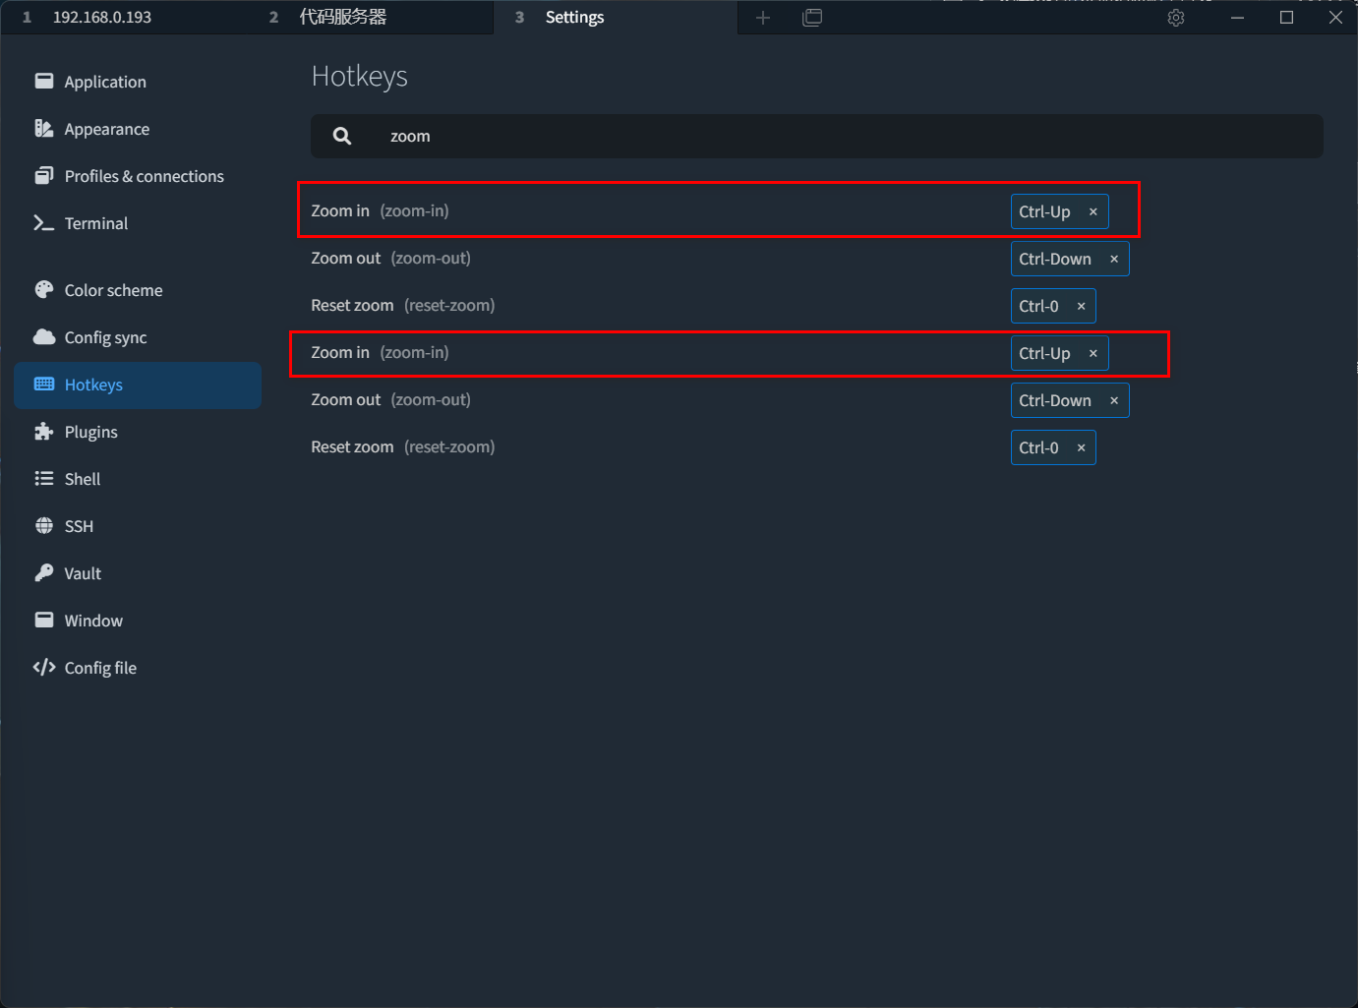Viewport: 1358px width, 1008px height.
Task: Click the Ctrl-Down hotkey for Zoom out
Action: pos(1054,259)
